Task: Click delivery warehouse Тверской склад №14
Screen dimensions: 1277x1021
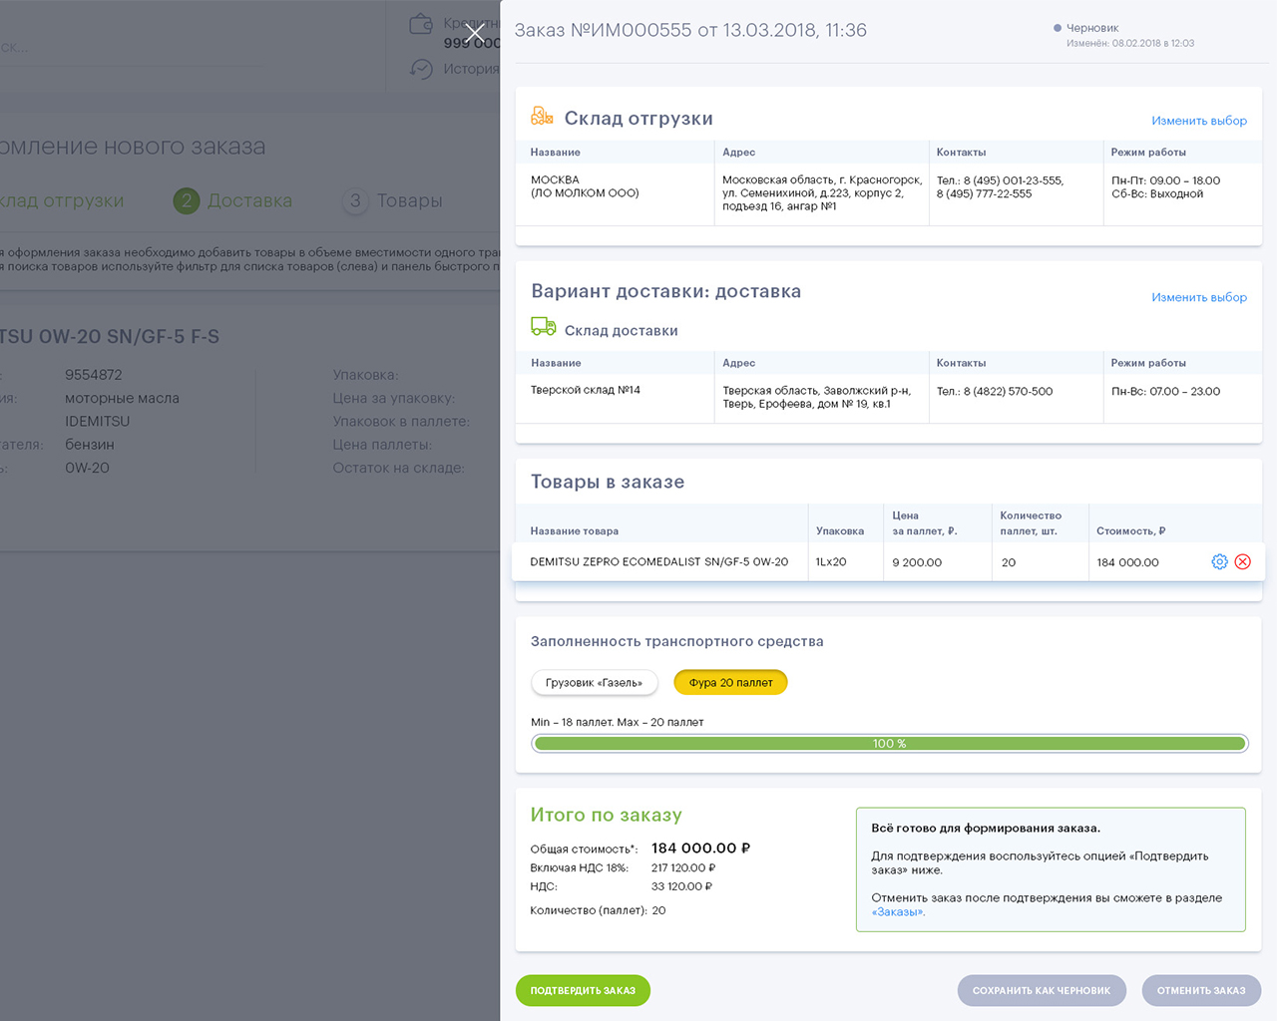Action: pyautogui.click(x=586, y=390)
